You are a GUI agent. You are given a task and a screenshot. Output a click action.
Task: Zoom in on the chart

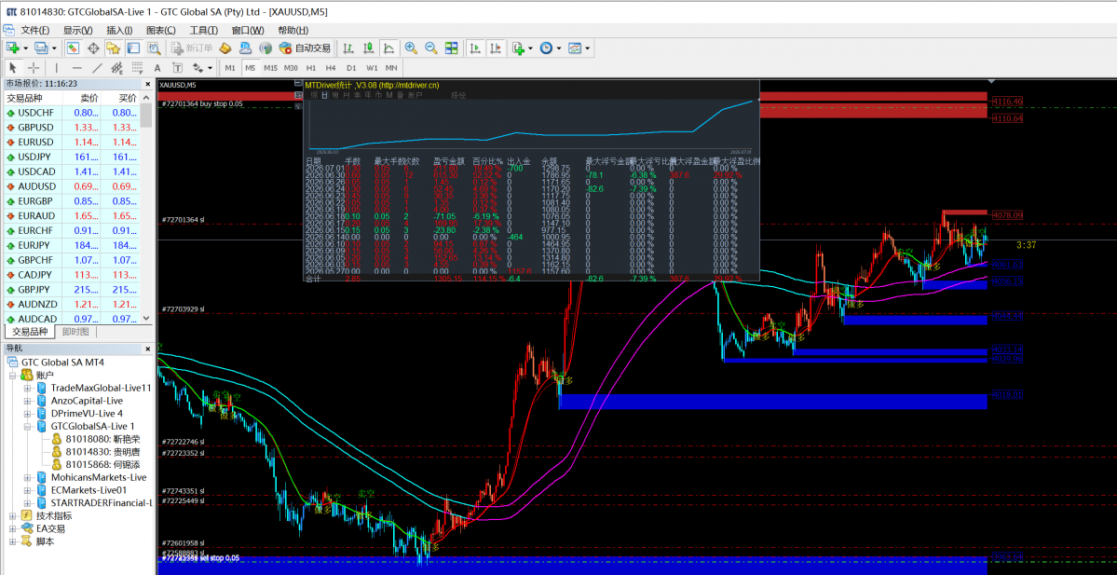click(x=411, y=48)
